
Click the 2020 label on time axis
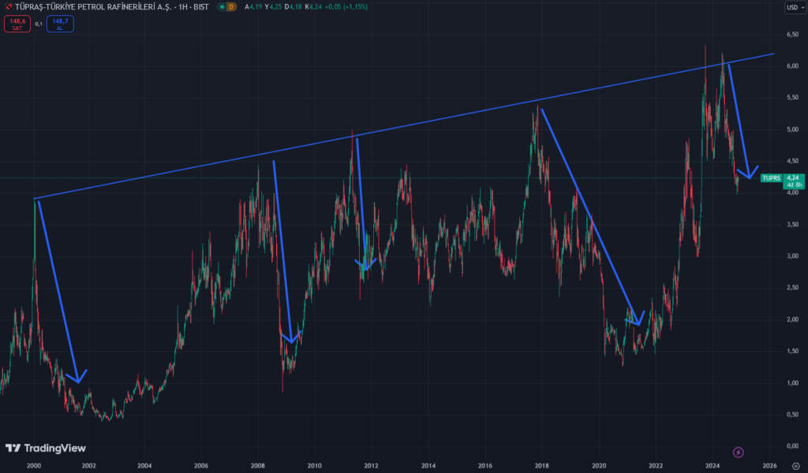pyautogui.click(x=600, y=466)
